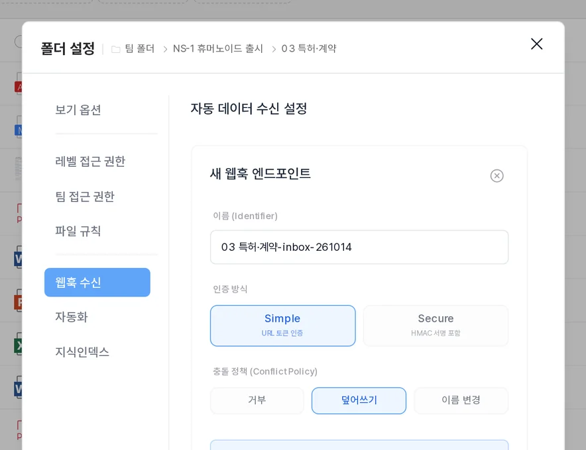Set conflict policy to 덮어쓰기
This screenshot has width=586, height=450.
359,400
